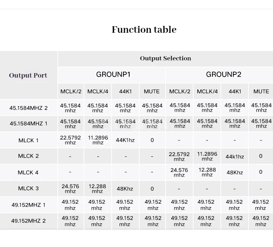Click the MLCK 2 row label
The image size is (273, 247).
point(28,156)
